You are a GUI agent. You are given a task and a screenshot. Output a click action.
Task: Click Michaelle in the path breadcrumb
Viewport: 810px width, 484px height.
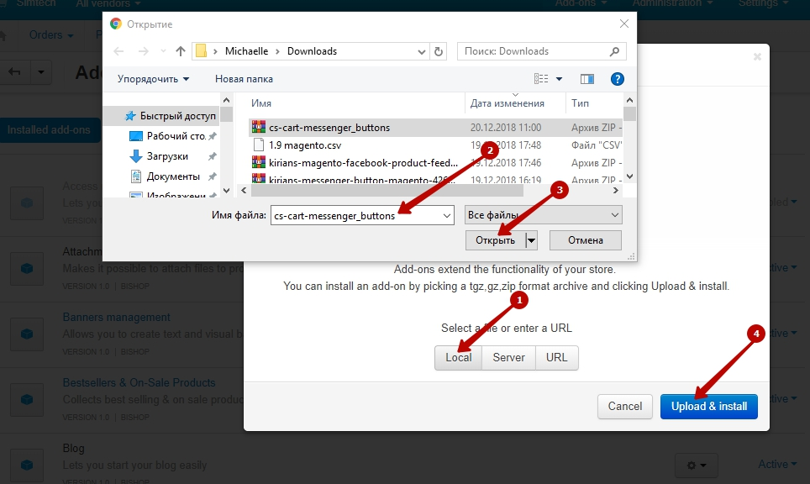tap(246, 51)
